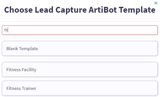Click the 'Fitness Trainer' label text
The height and width of the screenshot is (97, 160).
click(x=21, y=88)
